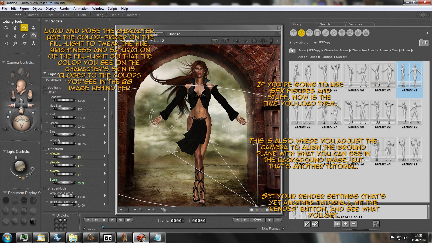
Task: Toggle the Loop animation option
Action: tap(84, 229)
